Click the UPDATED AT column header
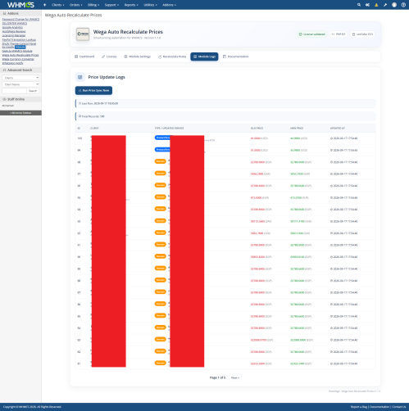Image resolution: width=409 pixels, height=411 pixels. click(x=338, y=128)
